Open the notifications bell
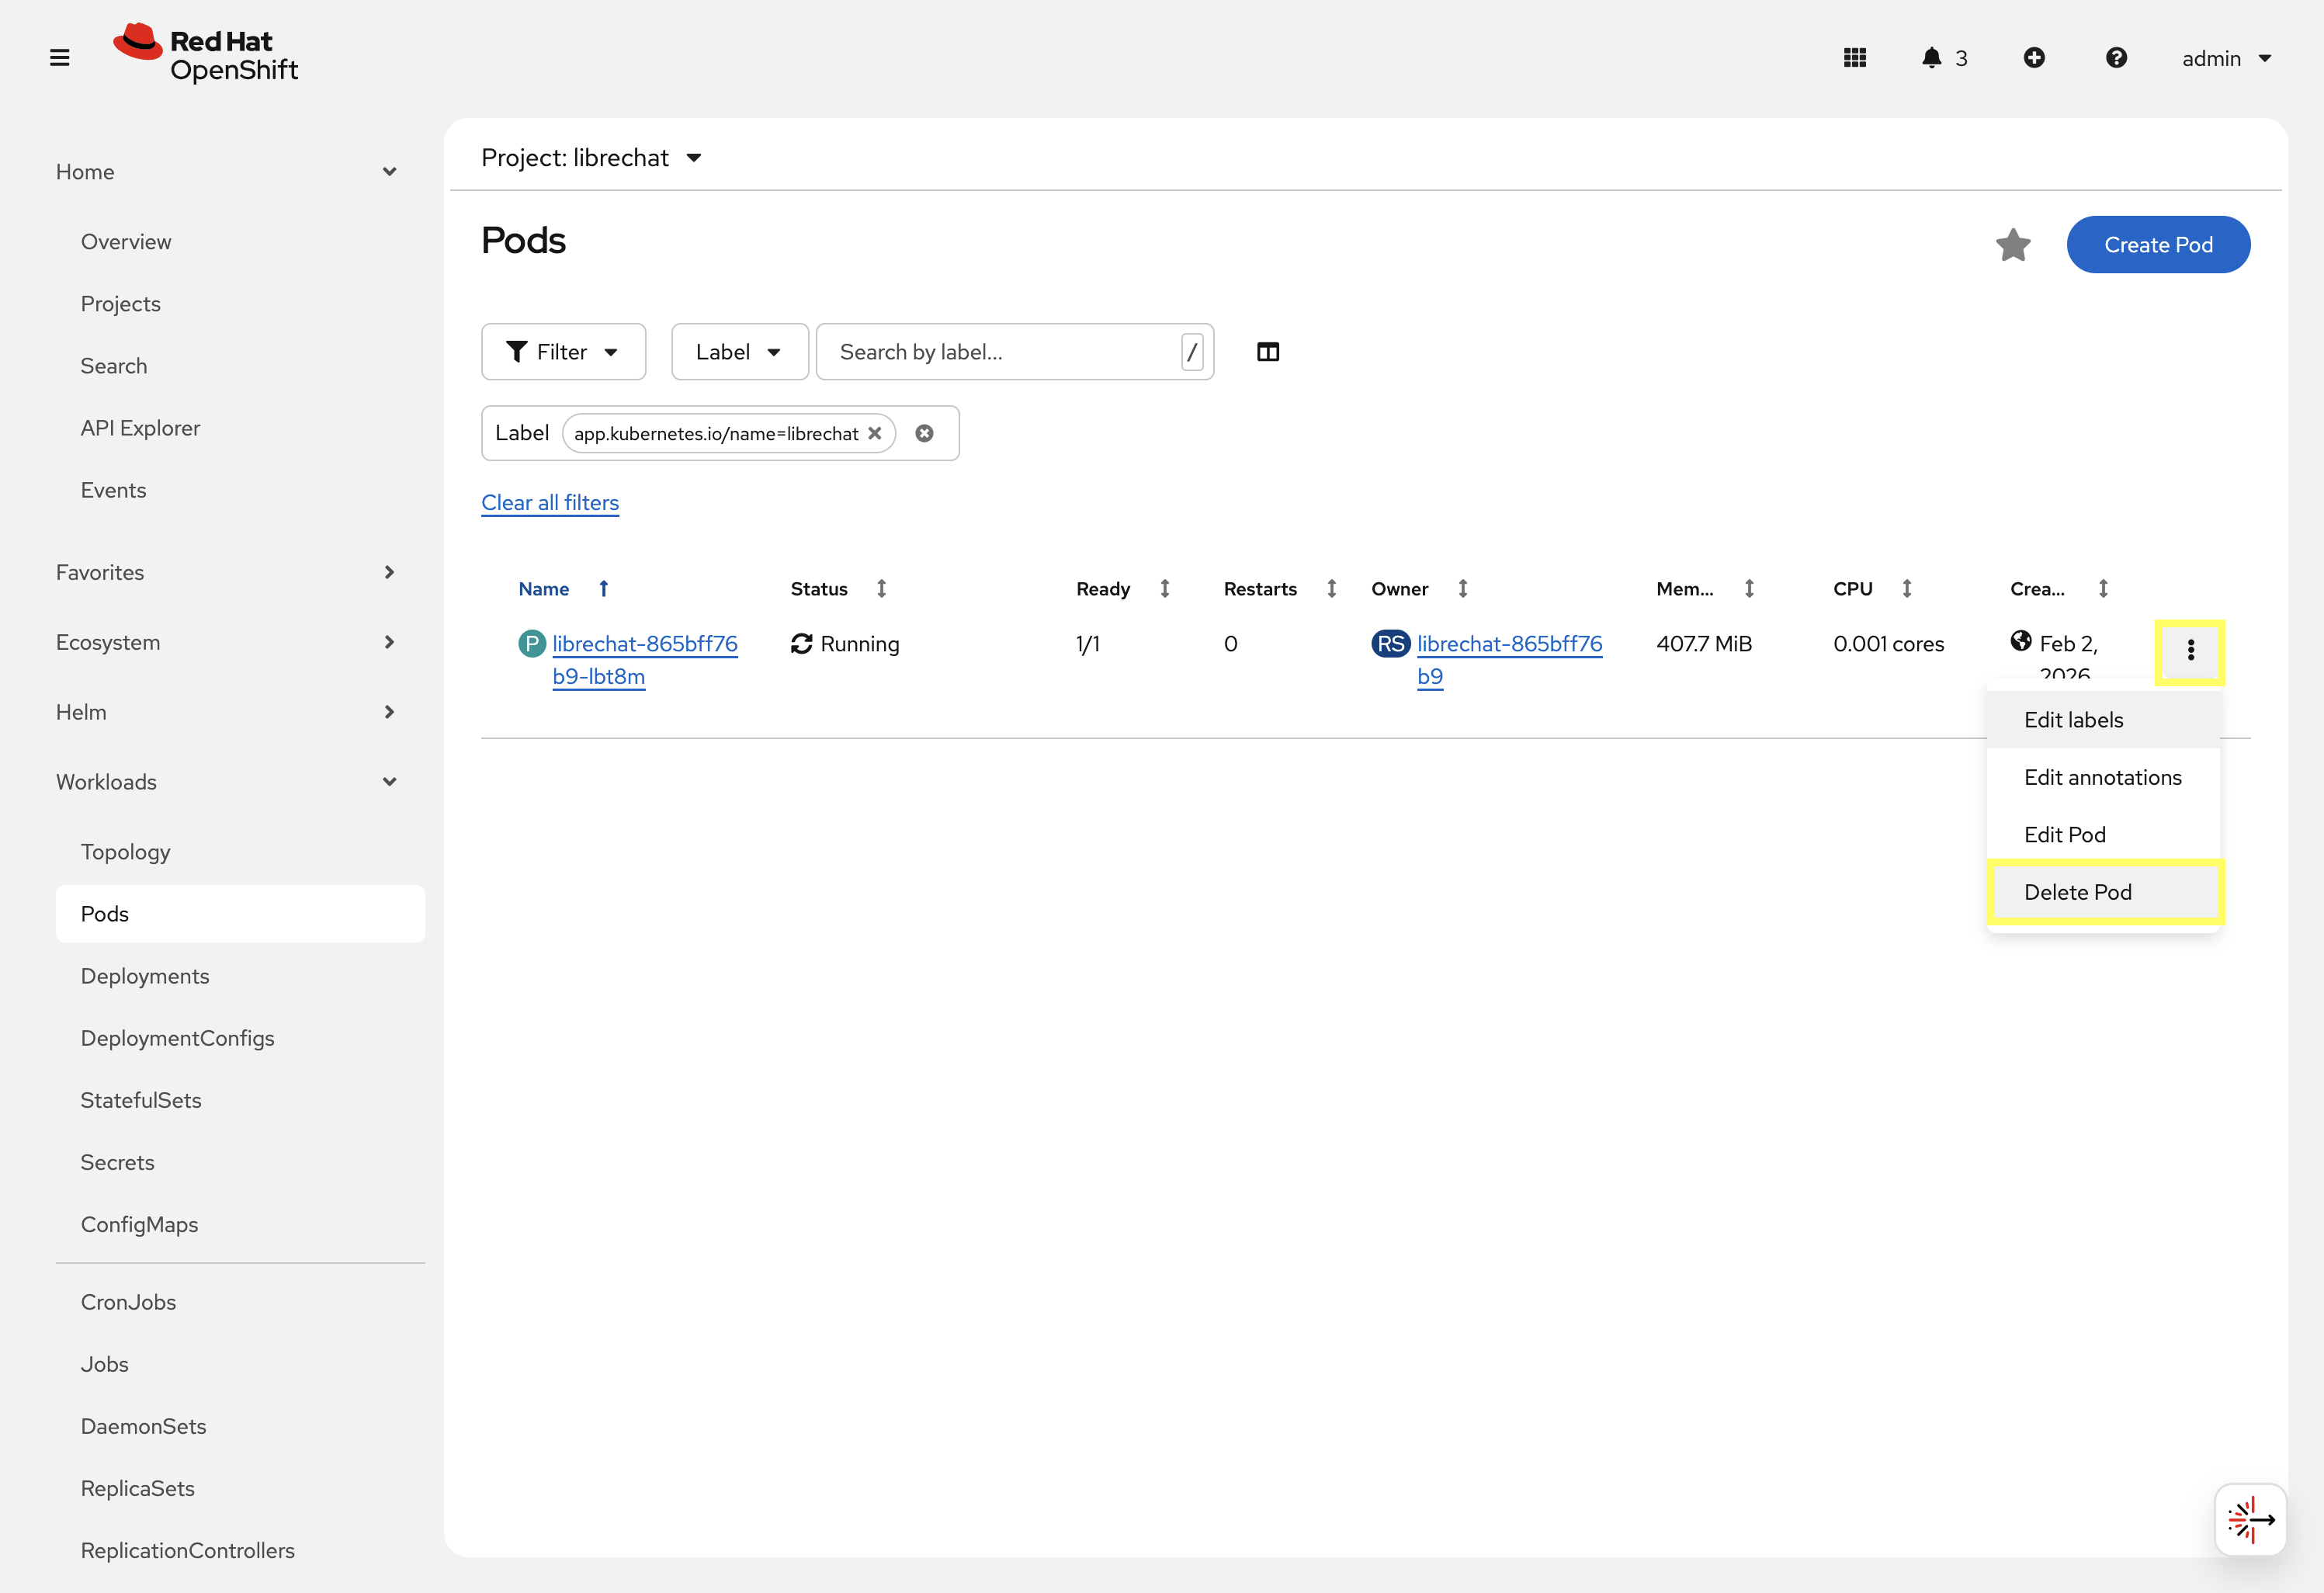This screenshot has width=2324, height=1593. coord(1931,58)
